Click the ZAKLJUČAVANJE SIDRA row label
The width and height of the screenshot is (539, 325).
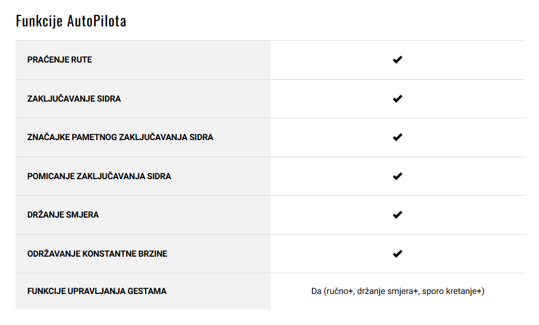pyautogui.click(x=74, y=99)
